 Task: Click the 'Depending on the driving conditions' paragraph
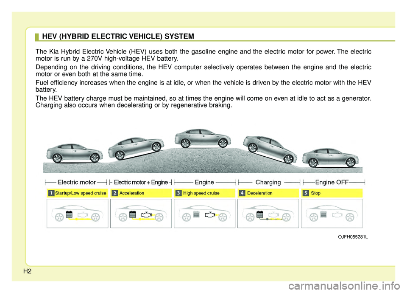coord(203,70)
